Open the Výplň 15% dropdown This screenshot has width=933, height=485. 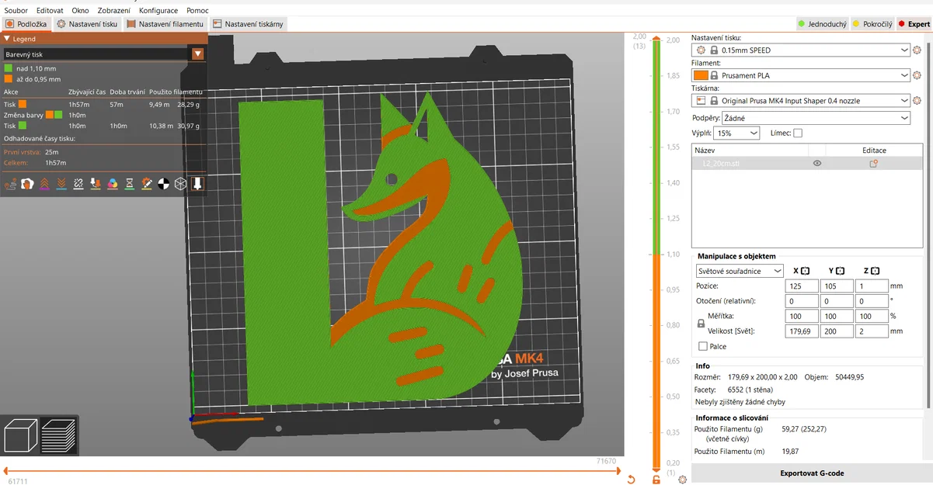pyautogui.click(x=736, y=133)
